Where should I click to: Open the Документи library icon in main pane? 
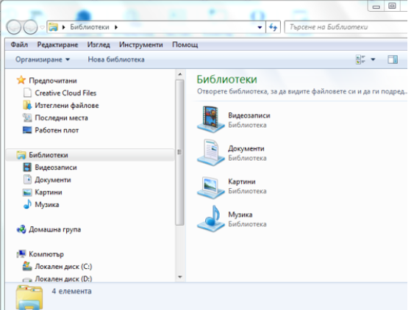point(211,152)
